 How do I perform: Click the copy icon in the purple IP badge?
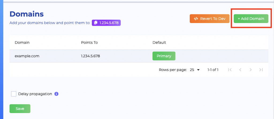tap(96, 23)
